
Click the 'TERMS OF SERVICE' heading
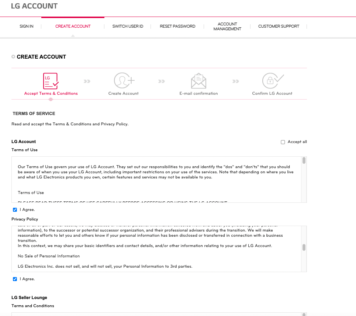click(34, 114)
